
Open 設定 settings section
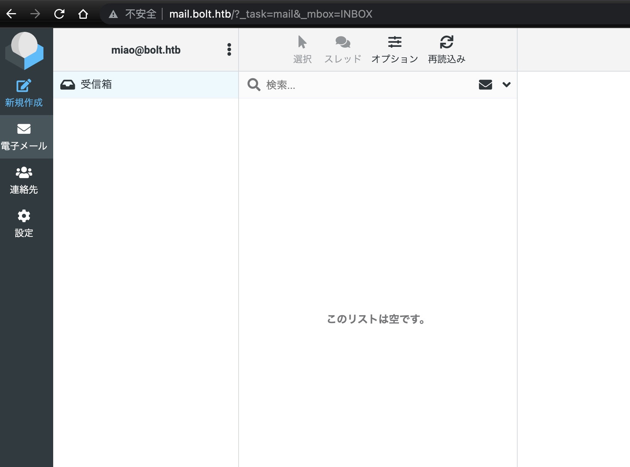(24, 224)
